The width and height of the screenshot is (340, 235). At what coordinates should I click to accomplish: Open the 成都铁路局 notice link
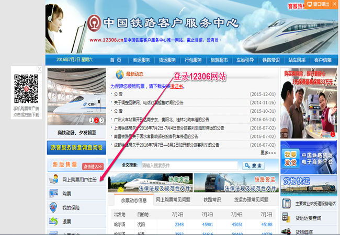(x=166, y=145)
